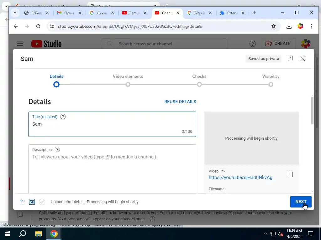Click the Saved as private badge
321x240 pixels.
coord(263,58)
